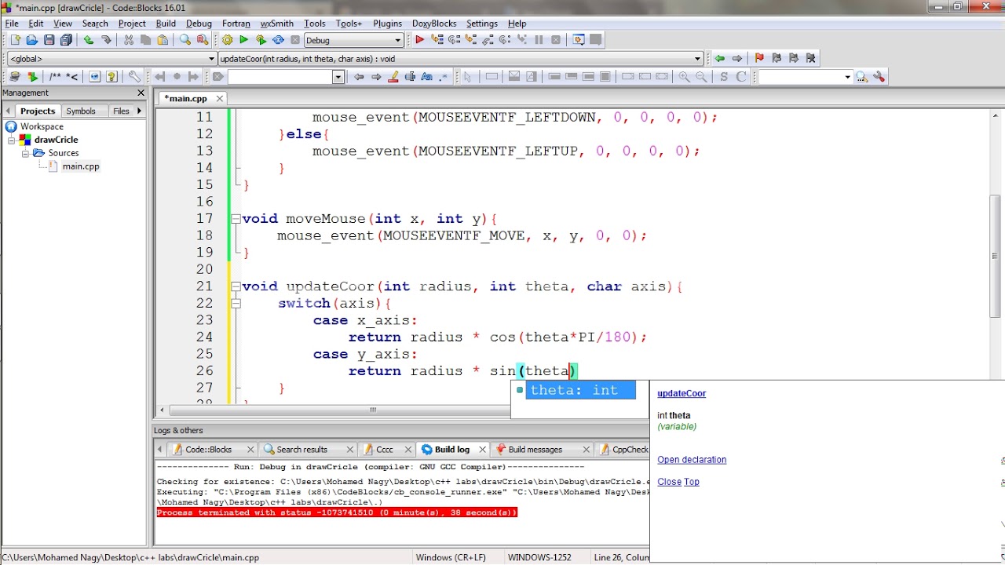
Task: Click the DoxyBlocks block comment icon
Action: [x=54, y=77]
